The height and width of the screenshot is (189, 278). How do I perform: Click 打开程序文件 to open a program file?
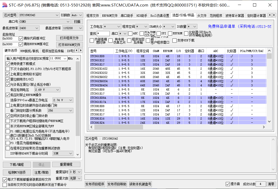(x=70, y=38)
